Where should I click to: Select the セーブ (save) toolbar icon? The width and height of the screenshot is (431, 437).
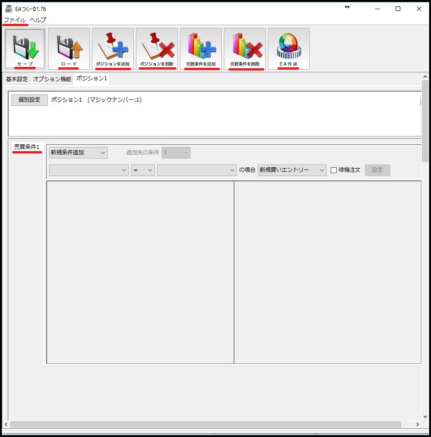click(x=24, y=48)
